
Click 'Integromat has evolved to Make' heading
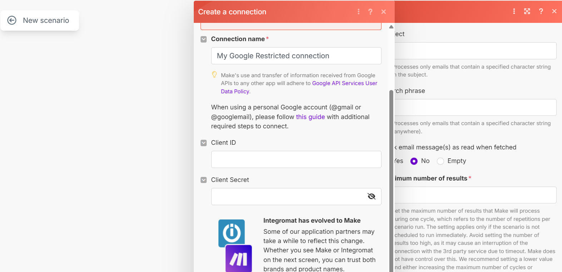point(312,221)
